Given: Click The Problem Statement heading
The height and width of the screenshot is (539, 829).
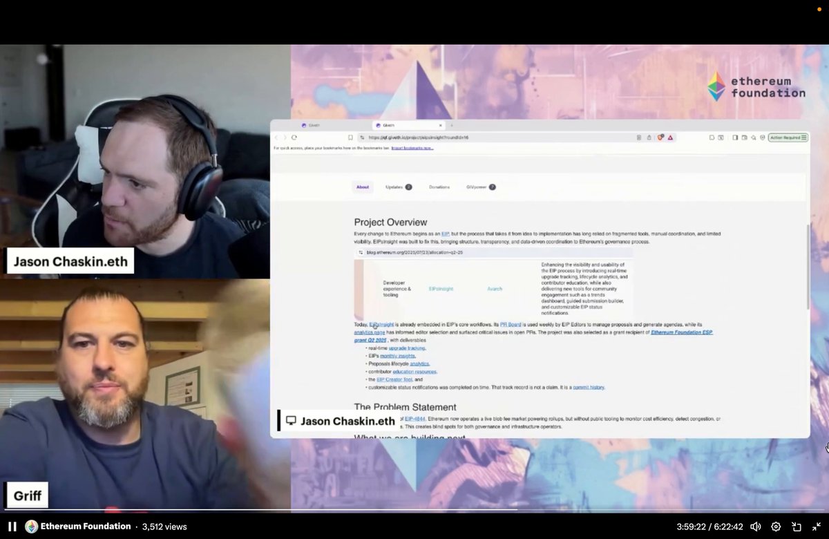Looking at the screenshot, I should pos(406,407).
